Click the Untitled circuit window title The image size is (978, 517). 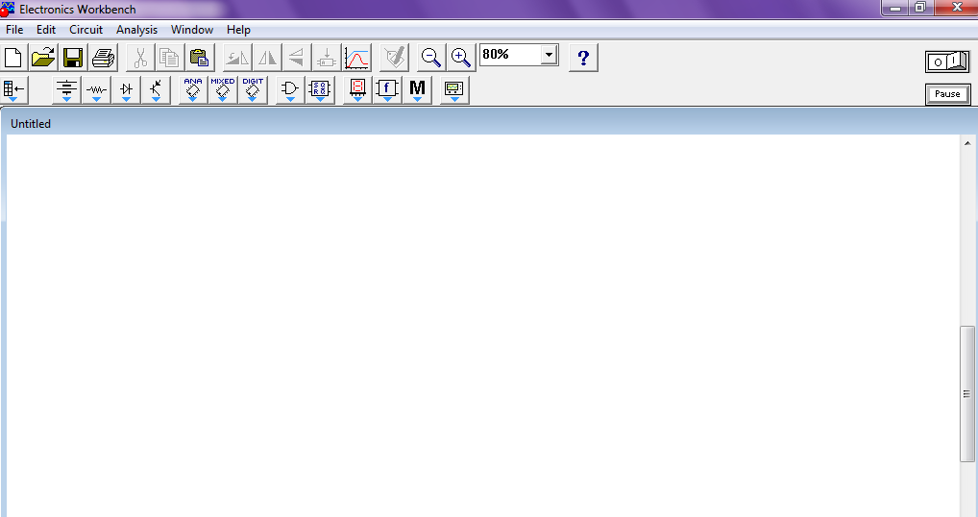coord(31,124)
